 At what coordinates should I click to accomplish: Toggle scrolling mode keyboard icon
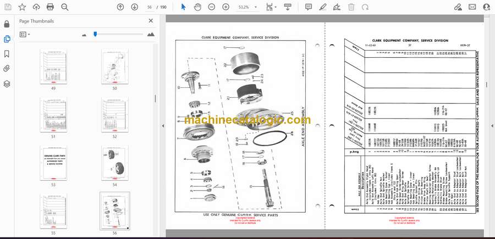pyautogui.click(x=288, y=7)
